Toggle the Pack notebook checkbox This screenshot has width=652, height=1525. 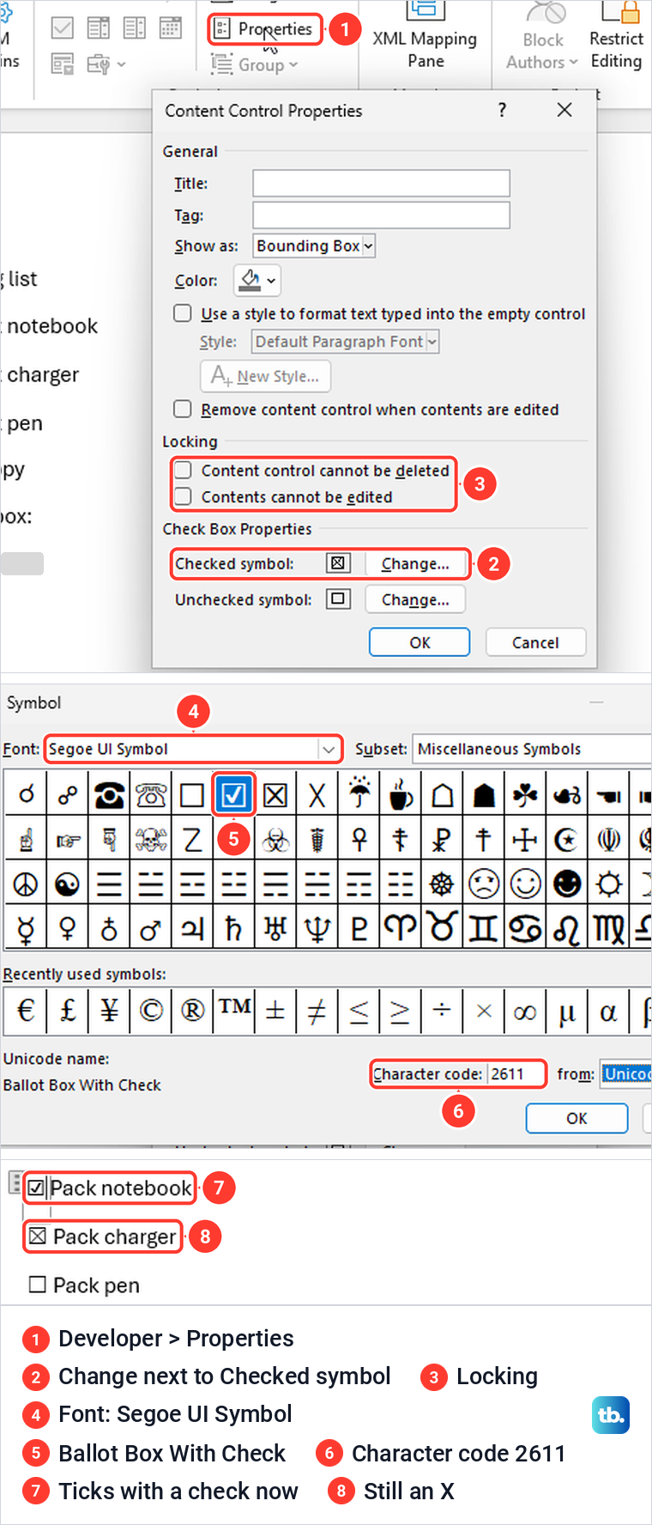pos(36,1188)
